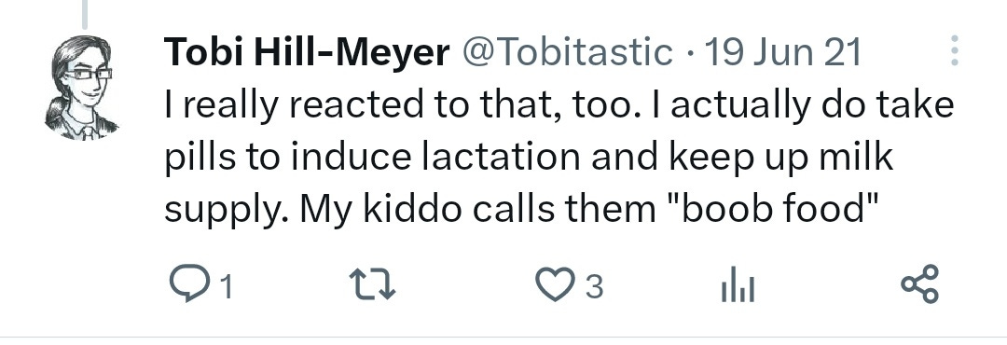Open the 19 Jun 21 timestamp link

coord(782,52)
